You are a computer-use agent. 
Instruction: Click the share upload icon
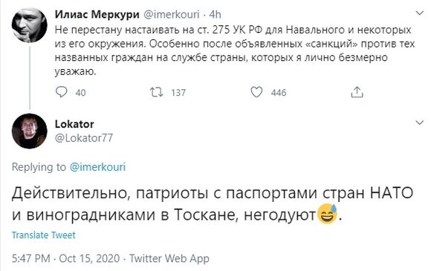tap(357, 92)
